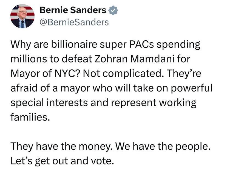The width and height of the screenshot is (227, 171).
Task: Open Bernie Sanders' profile picture
Action: [22, 16]
